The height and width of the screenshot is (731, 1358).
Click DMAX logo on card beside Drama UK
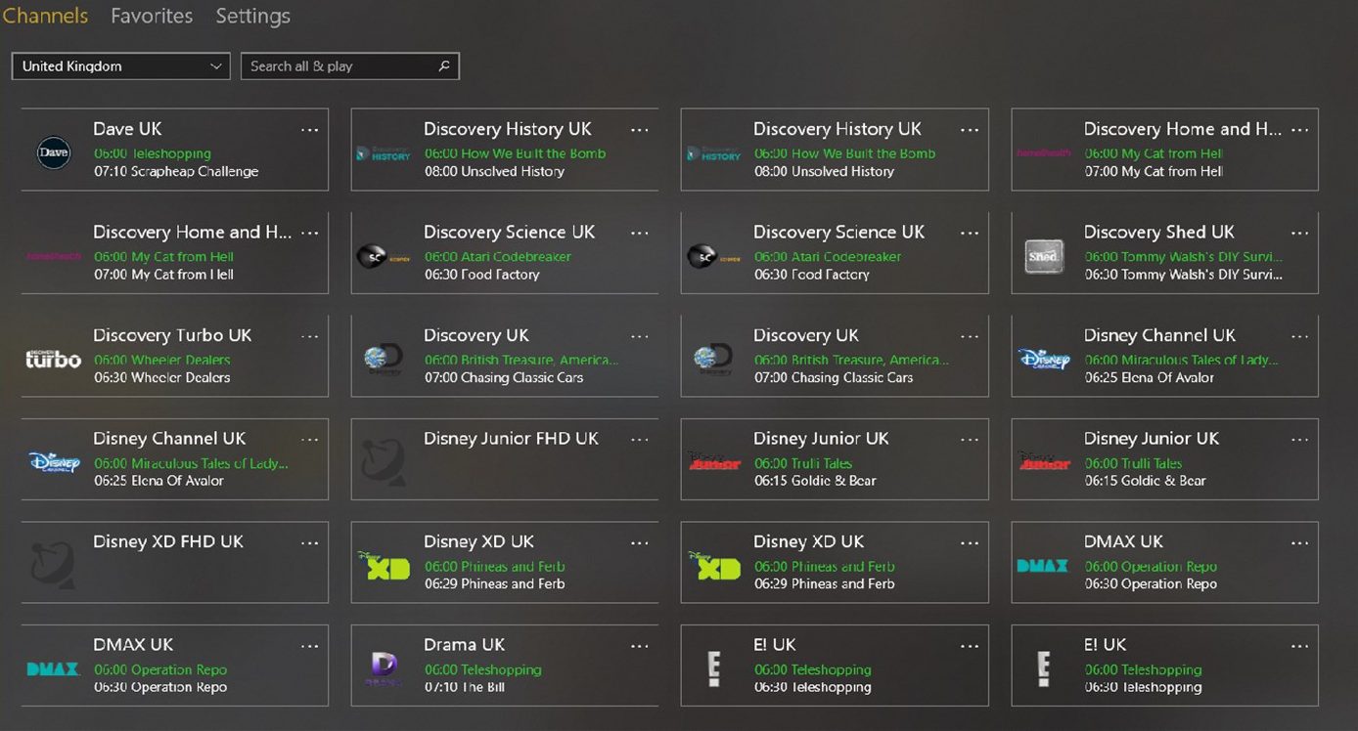pyautogui.click(x=53, y=669)
